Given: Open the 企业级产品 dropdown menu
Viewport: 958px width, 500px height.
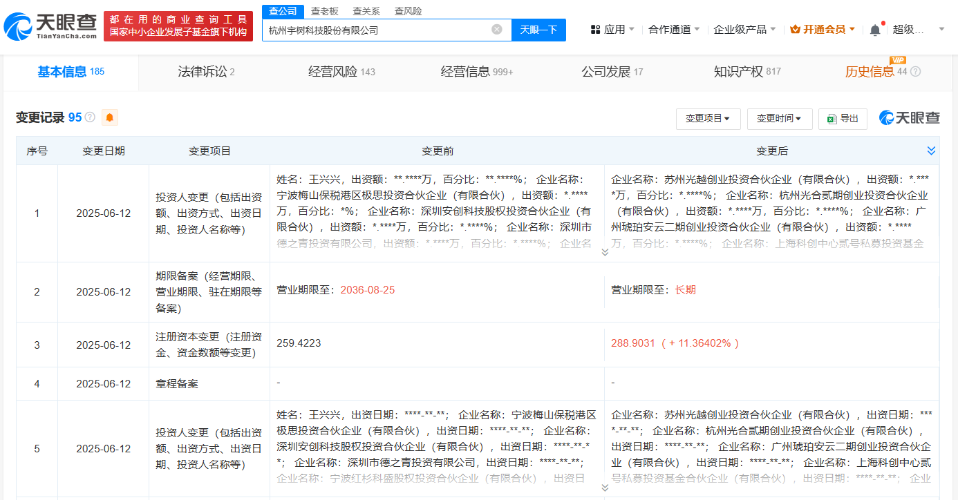Looking at the screenshot, I should pos(744,30).
